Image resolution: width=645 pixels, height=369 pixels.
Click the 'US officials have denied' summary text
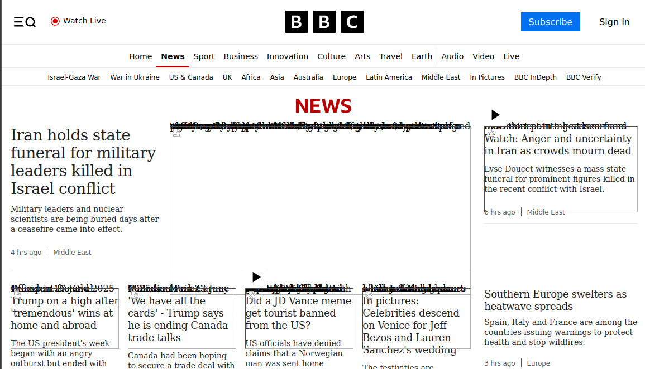click(x=294, y=353)
